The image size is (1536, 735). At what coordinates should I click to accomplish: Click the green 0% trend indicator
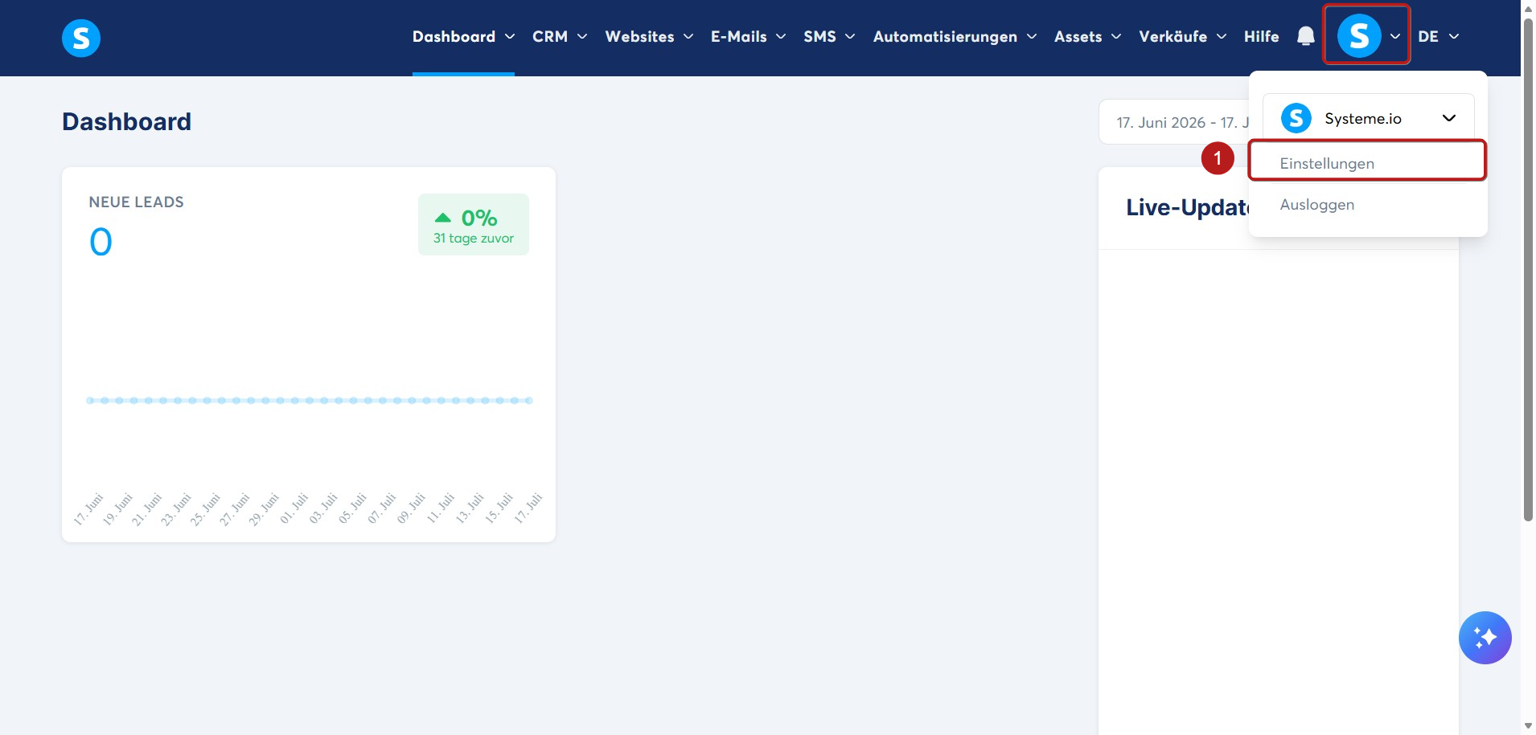[x=474, y=225]
